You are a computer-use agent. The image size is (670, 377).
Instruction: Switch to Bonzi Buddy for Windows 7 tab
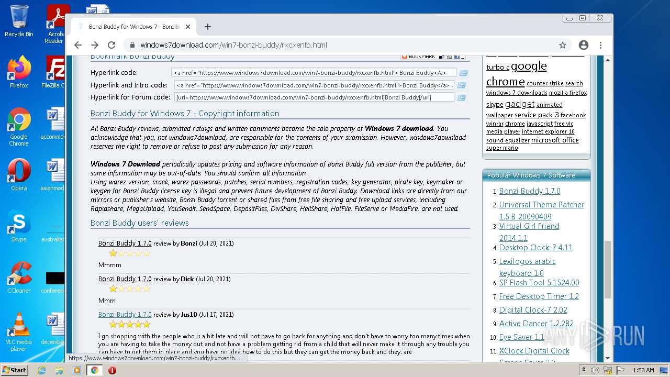(133, 27)
